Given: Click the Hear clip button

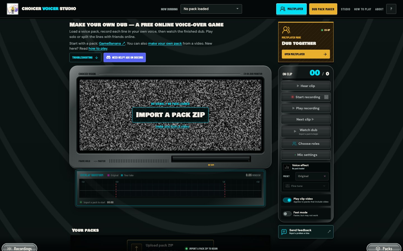Looking at the screenshot, I should [x=306, y=86].
